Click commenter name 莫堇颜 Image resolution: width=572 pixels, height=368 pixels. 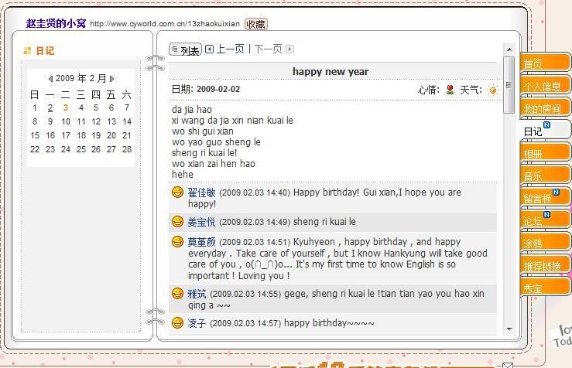(x=202, y=242)
